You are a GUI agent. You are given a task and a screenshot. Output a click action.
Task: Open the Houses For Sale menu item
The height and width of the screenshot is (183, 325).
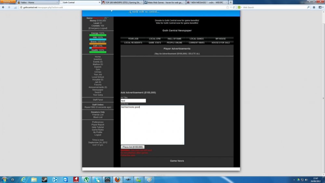[x=220, y=43]
